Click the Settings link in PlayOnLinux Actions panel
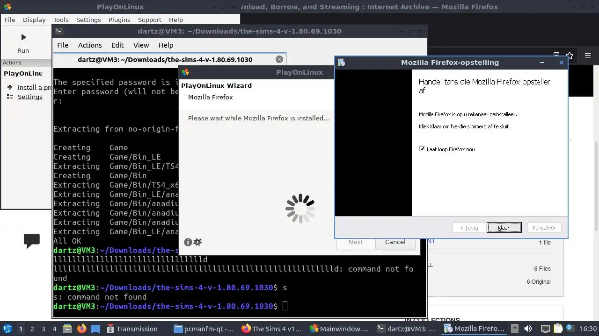This screenshot has height=336, width=599. 30,97
